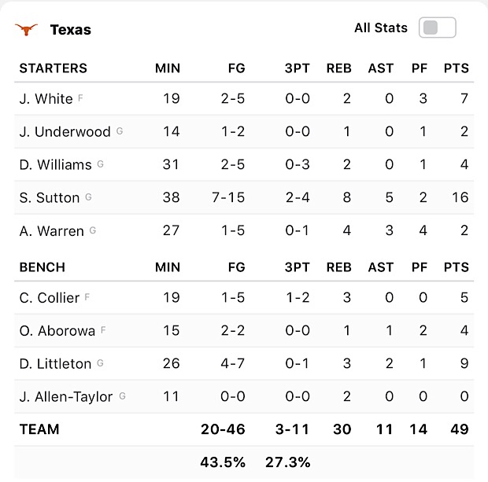Select J. Underwood player name
Image resolution: width=488 pixels, height=482 pixels.
click(x=65, y=132)
